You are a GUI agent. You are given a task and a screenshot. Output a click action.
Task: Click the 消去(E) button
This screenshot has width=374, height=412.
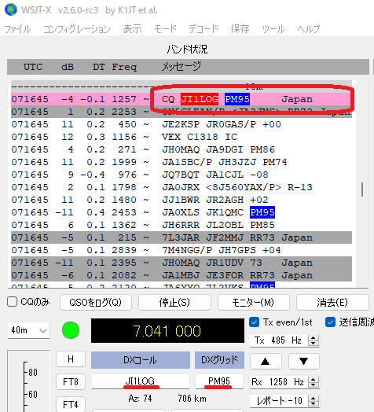(332, 303)
